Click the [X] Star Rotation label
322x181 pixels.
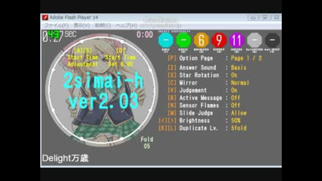pyautogui.click(x=194, y=75)
